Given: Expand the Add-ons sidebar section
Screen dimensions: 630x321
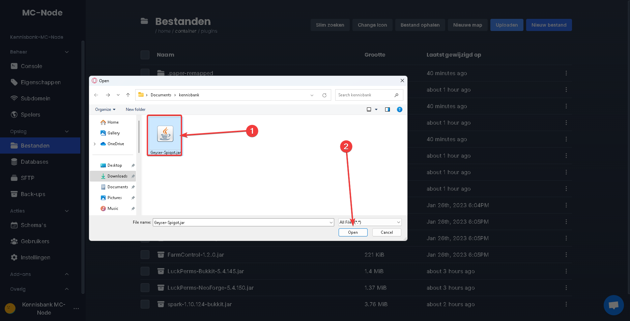Looking at the screenshot, I should pyautogui.click(x=67, y=274).
